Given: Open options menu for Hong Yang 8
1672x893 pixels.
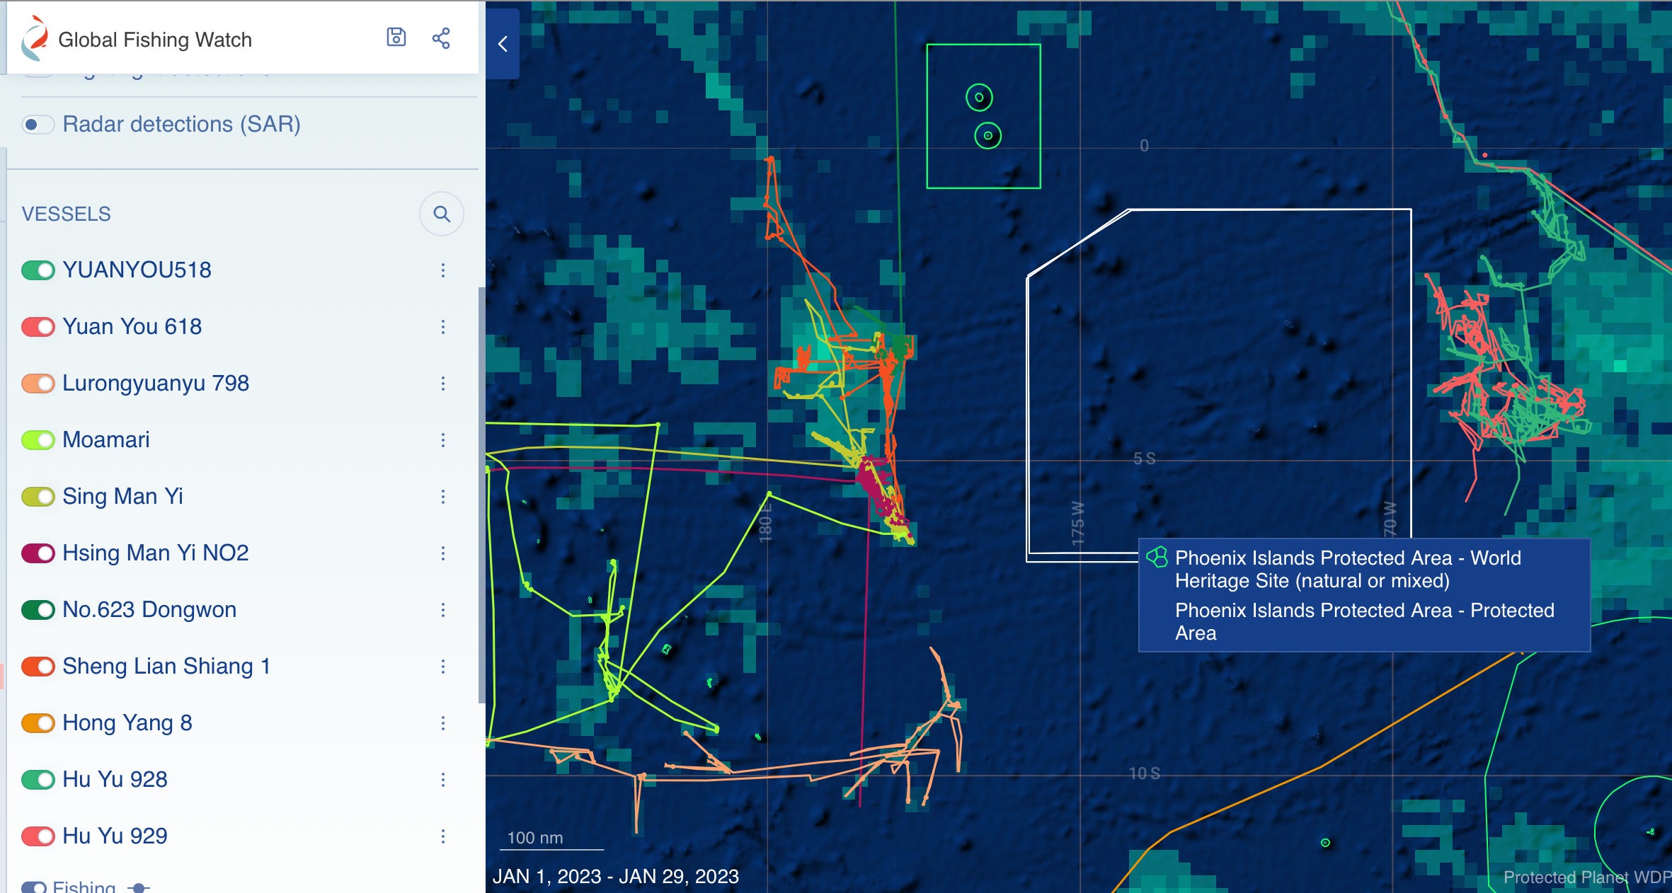Looking at the screenshot, I should [x=443, y=722].
